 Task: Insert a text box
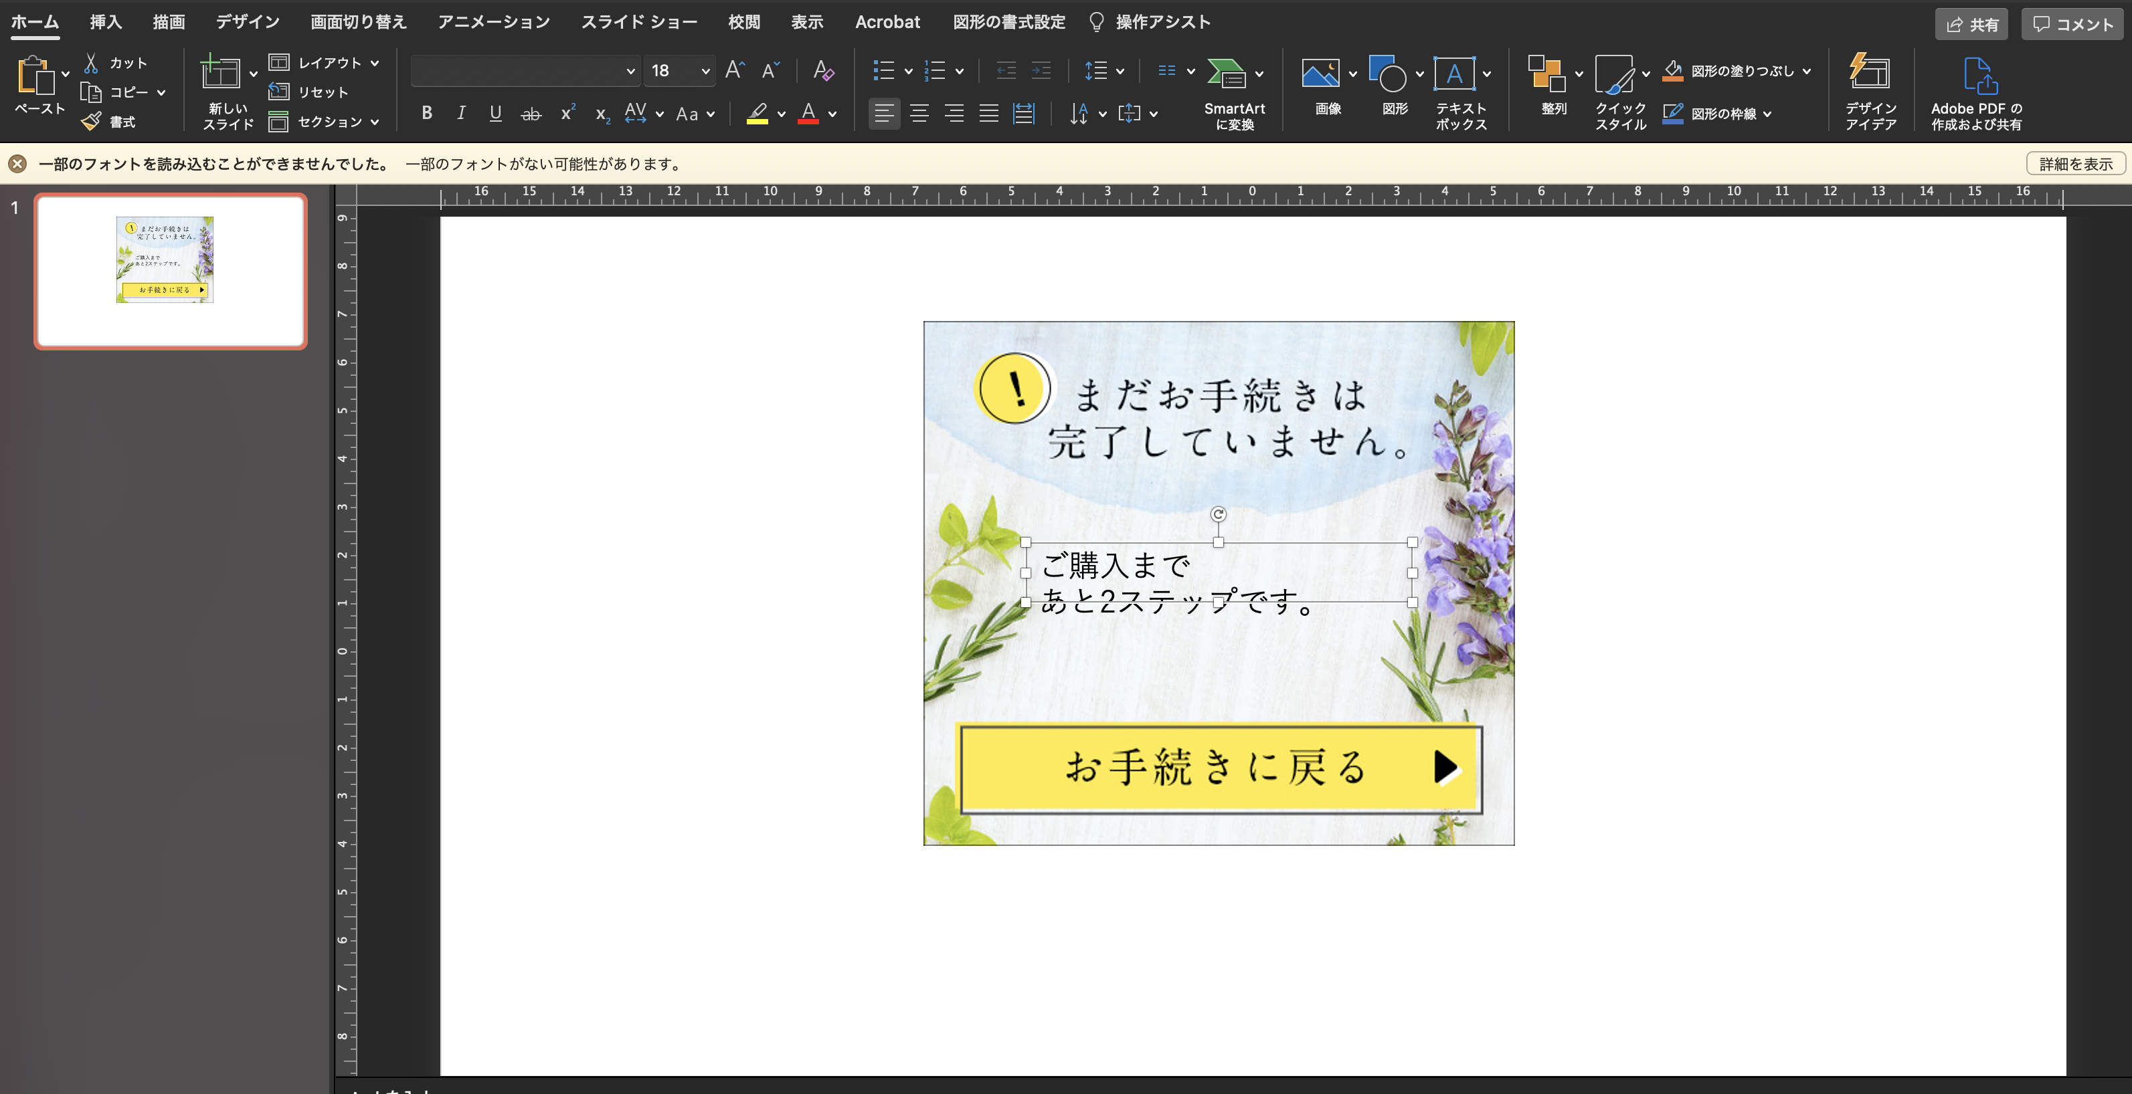(x=1453, y=74)
